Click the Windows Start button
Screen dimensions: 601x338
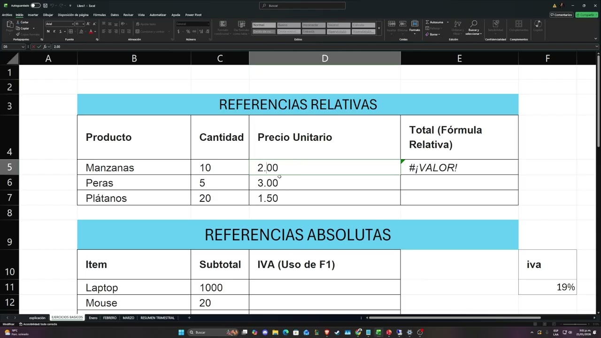(x=181, y=332)
